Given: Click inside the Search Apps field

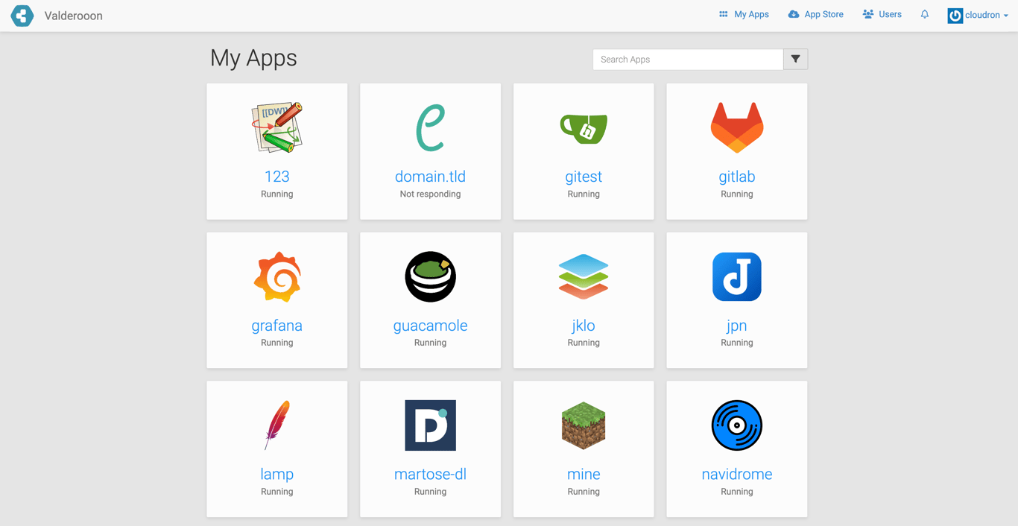Looking at the screenshot, I should (687, 59).
